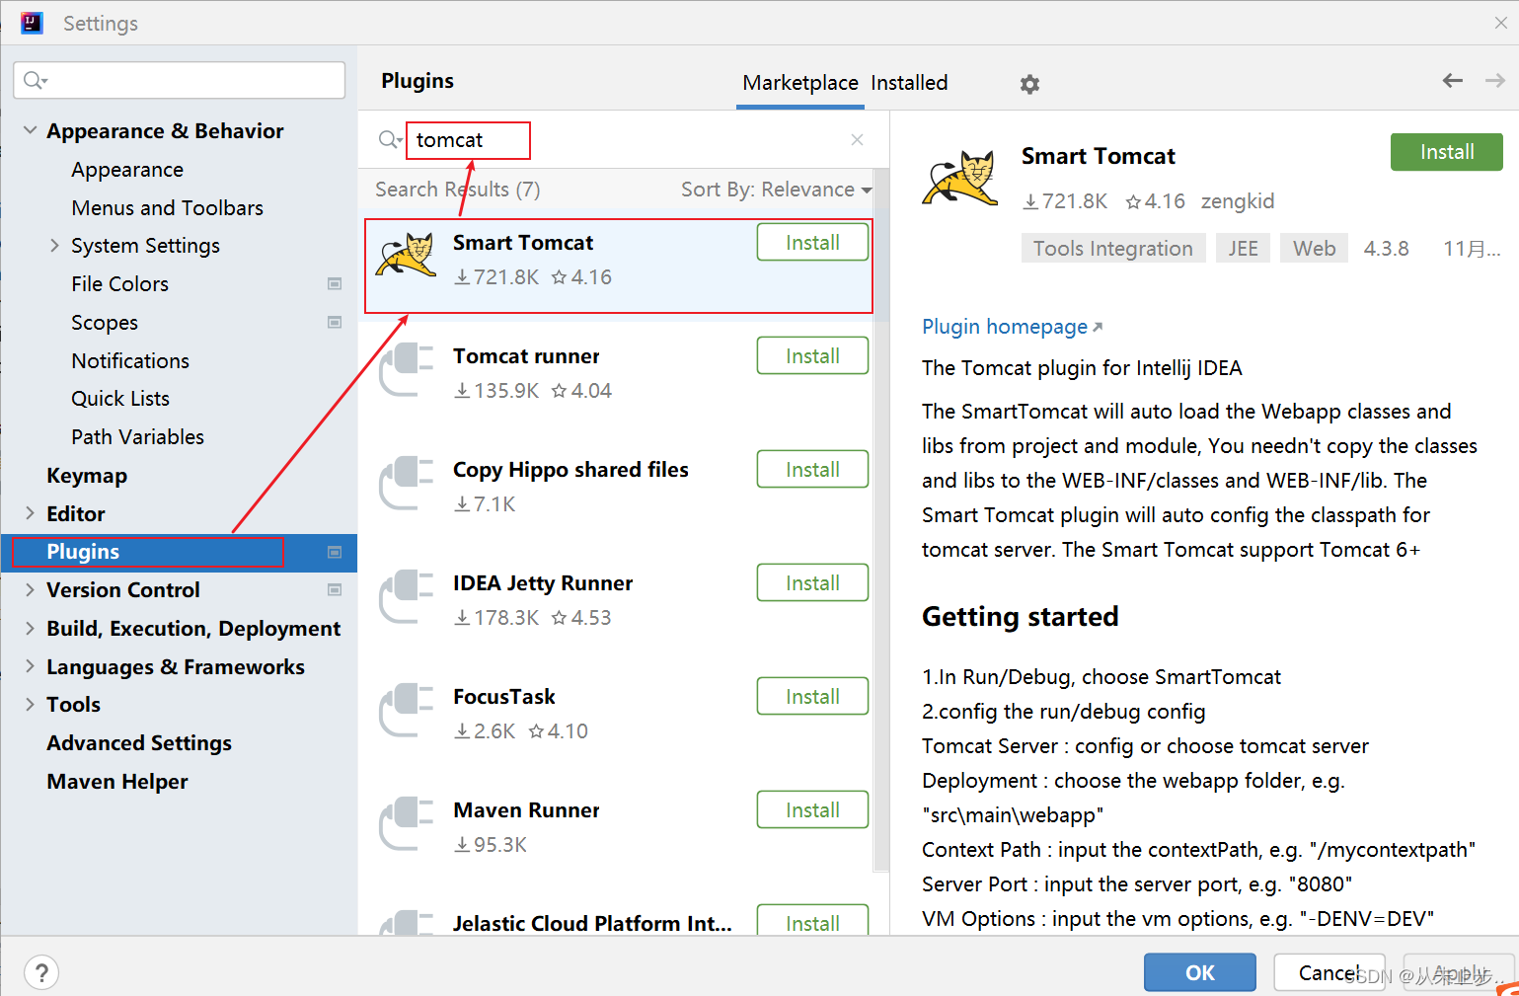Open the Plugin homepage link
Viewport: 1519px width, 996px height.
(1012, 327)
